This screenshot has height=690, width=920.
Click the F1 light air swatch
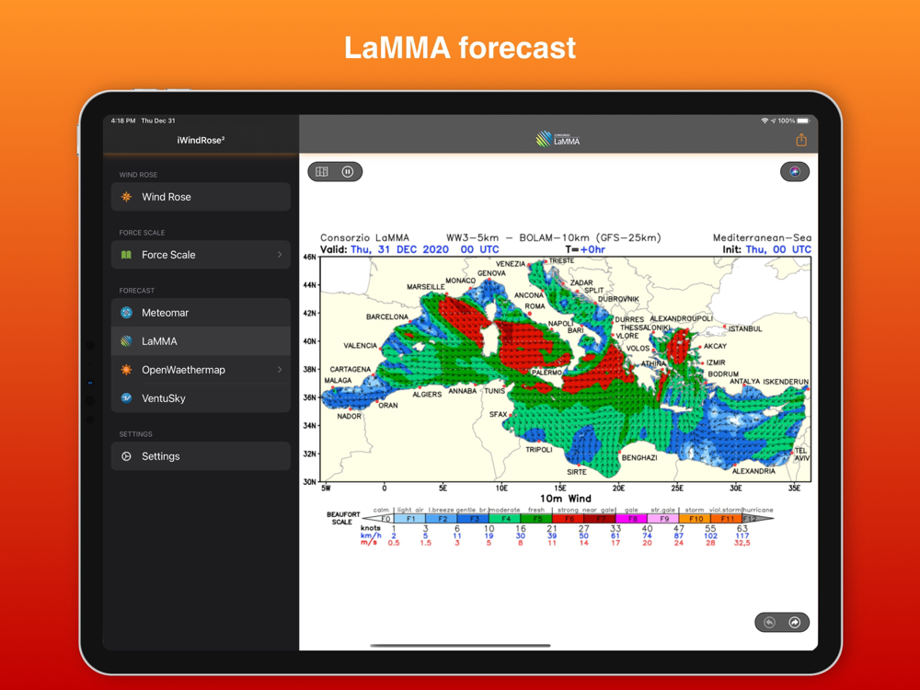[x=409, y=519]
